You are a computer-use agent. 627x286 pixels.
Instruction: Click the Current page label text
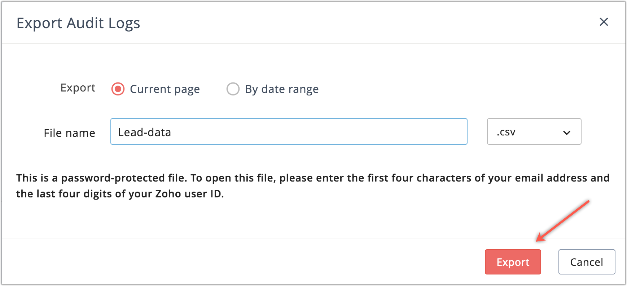pos(165,89)
